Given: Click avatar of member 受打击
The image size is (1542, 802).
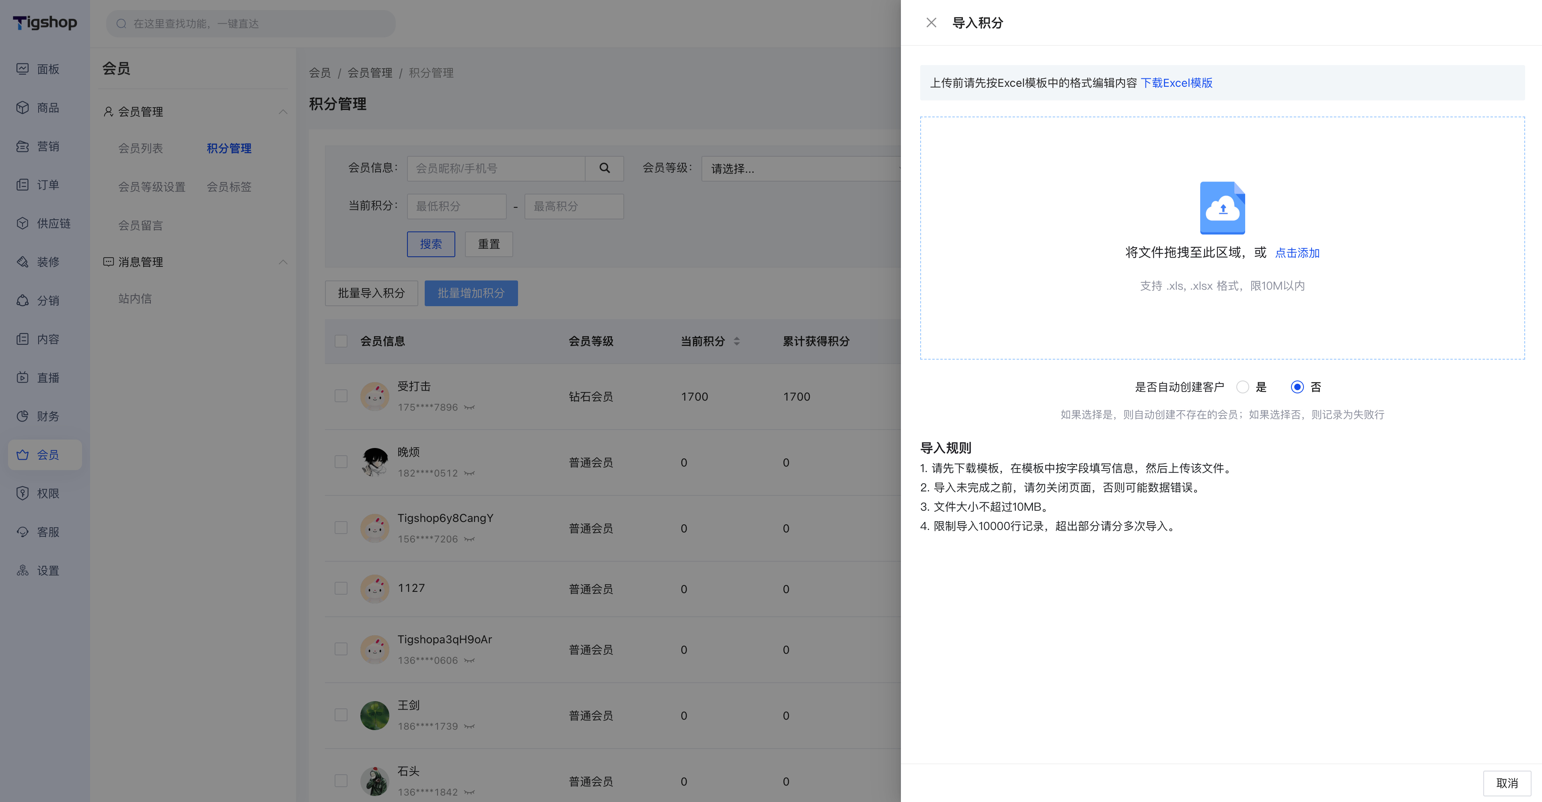Looking at the screenshot, I should coord(375,397).
